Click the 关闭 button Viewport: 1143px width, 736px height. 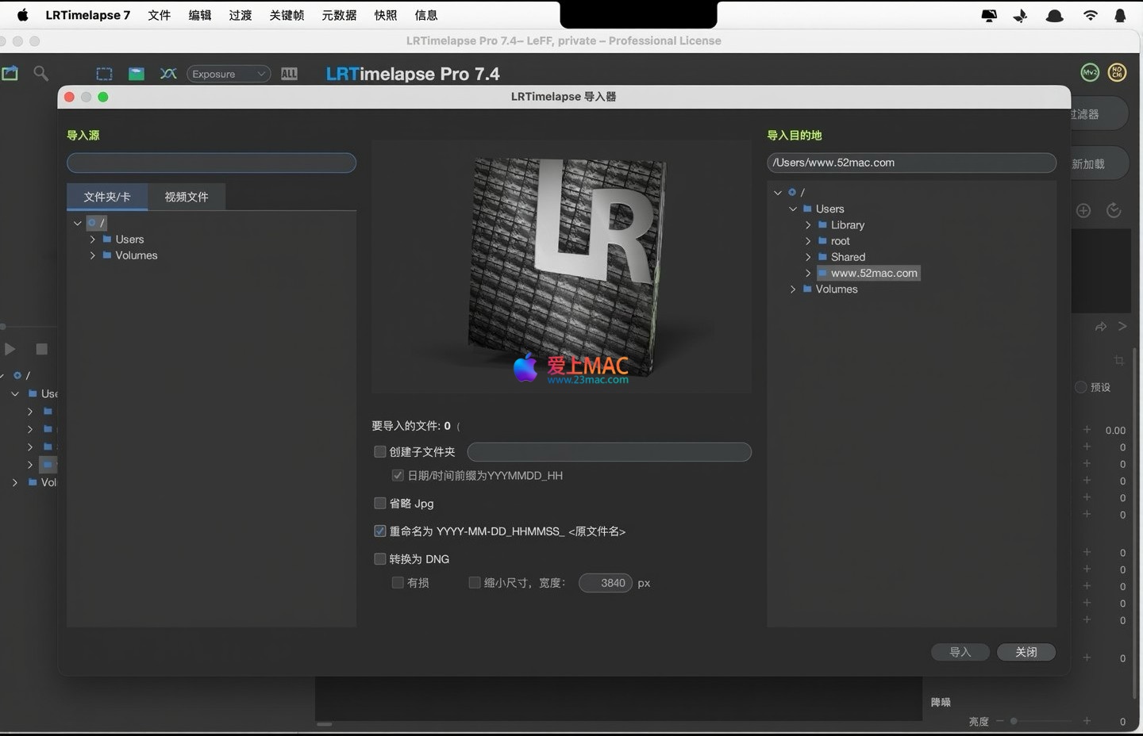[x=1026, y=652]
